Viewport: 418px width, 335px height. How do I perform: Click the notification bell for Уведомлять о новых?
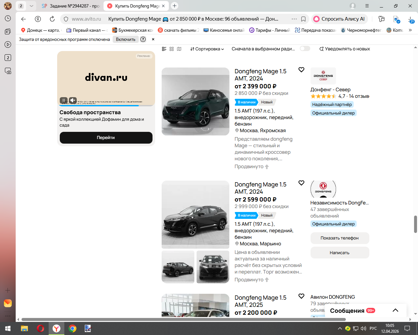[x=321, y=49]
